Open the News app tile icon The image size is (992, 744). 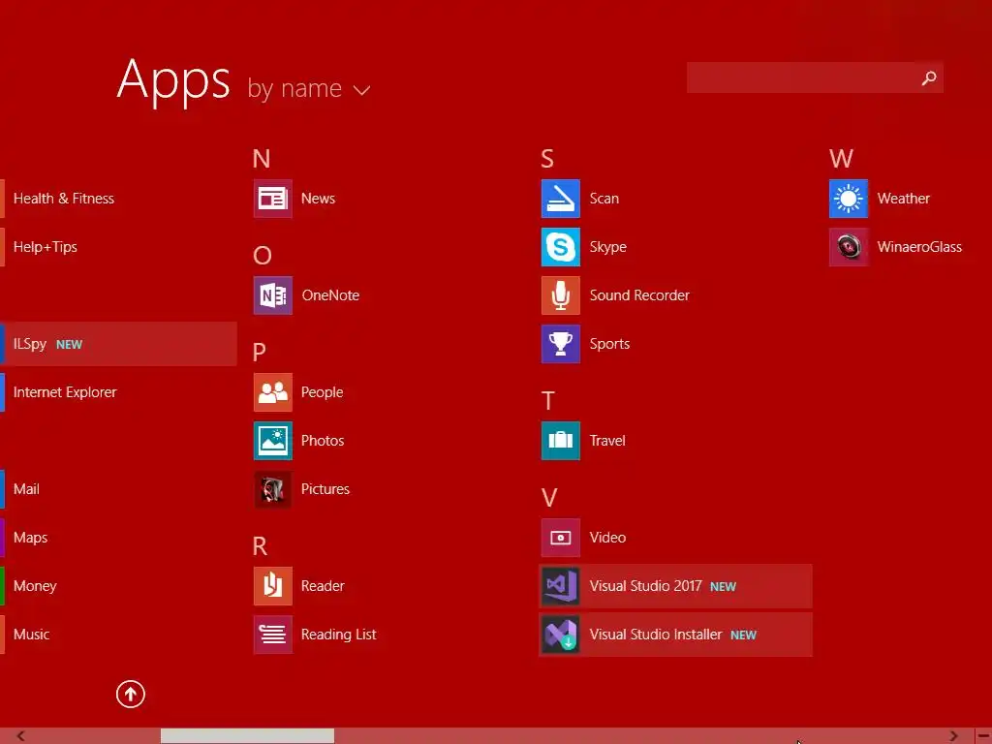[272, 199]
